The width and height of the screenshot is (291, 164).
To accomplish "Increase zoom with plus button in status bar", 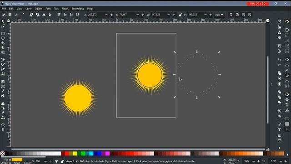I will [x=258, y=161].
